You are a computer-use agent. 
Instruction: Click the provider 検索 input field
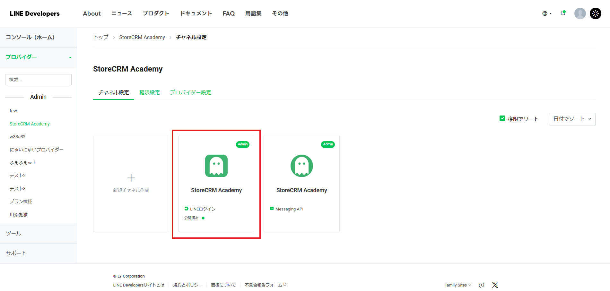click(x=38, y=80)
